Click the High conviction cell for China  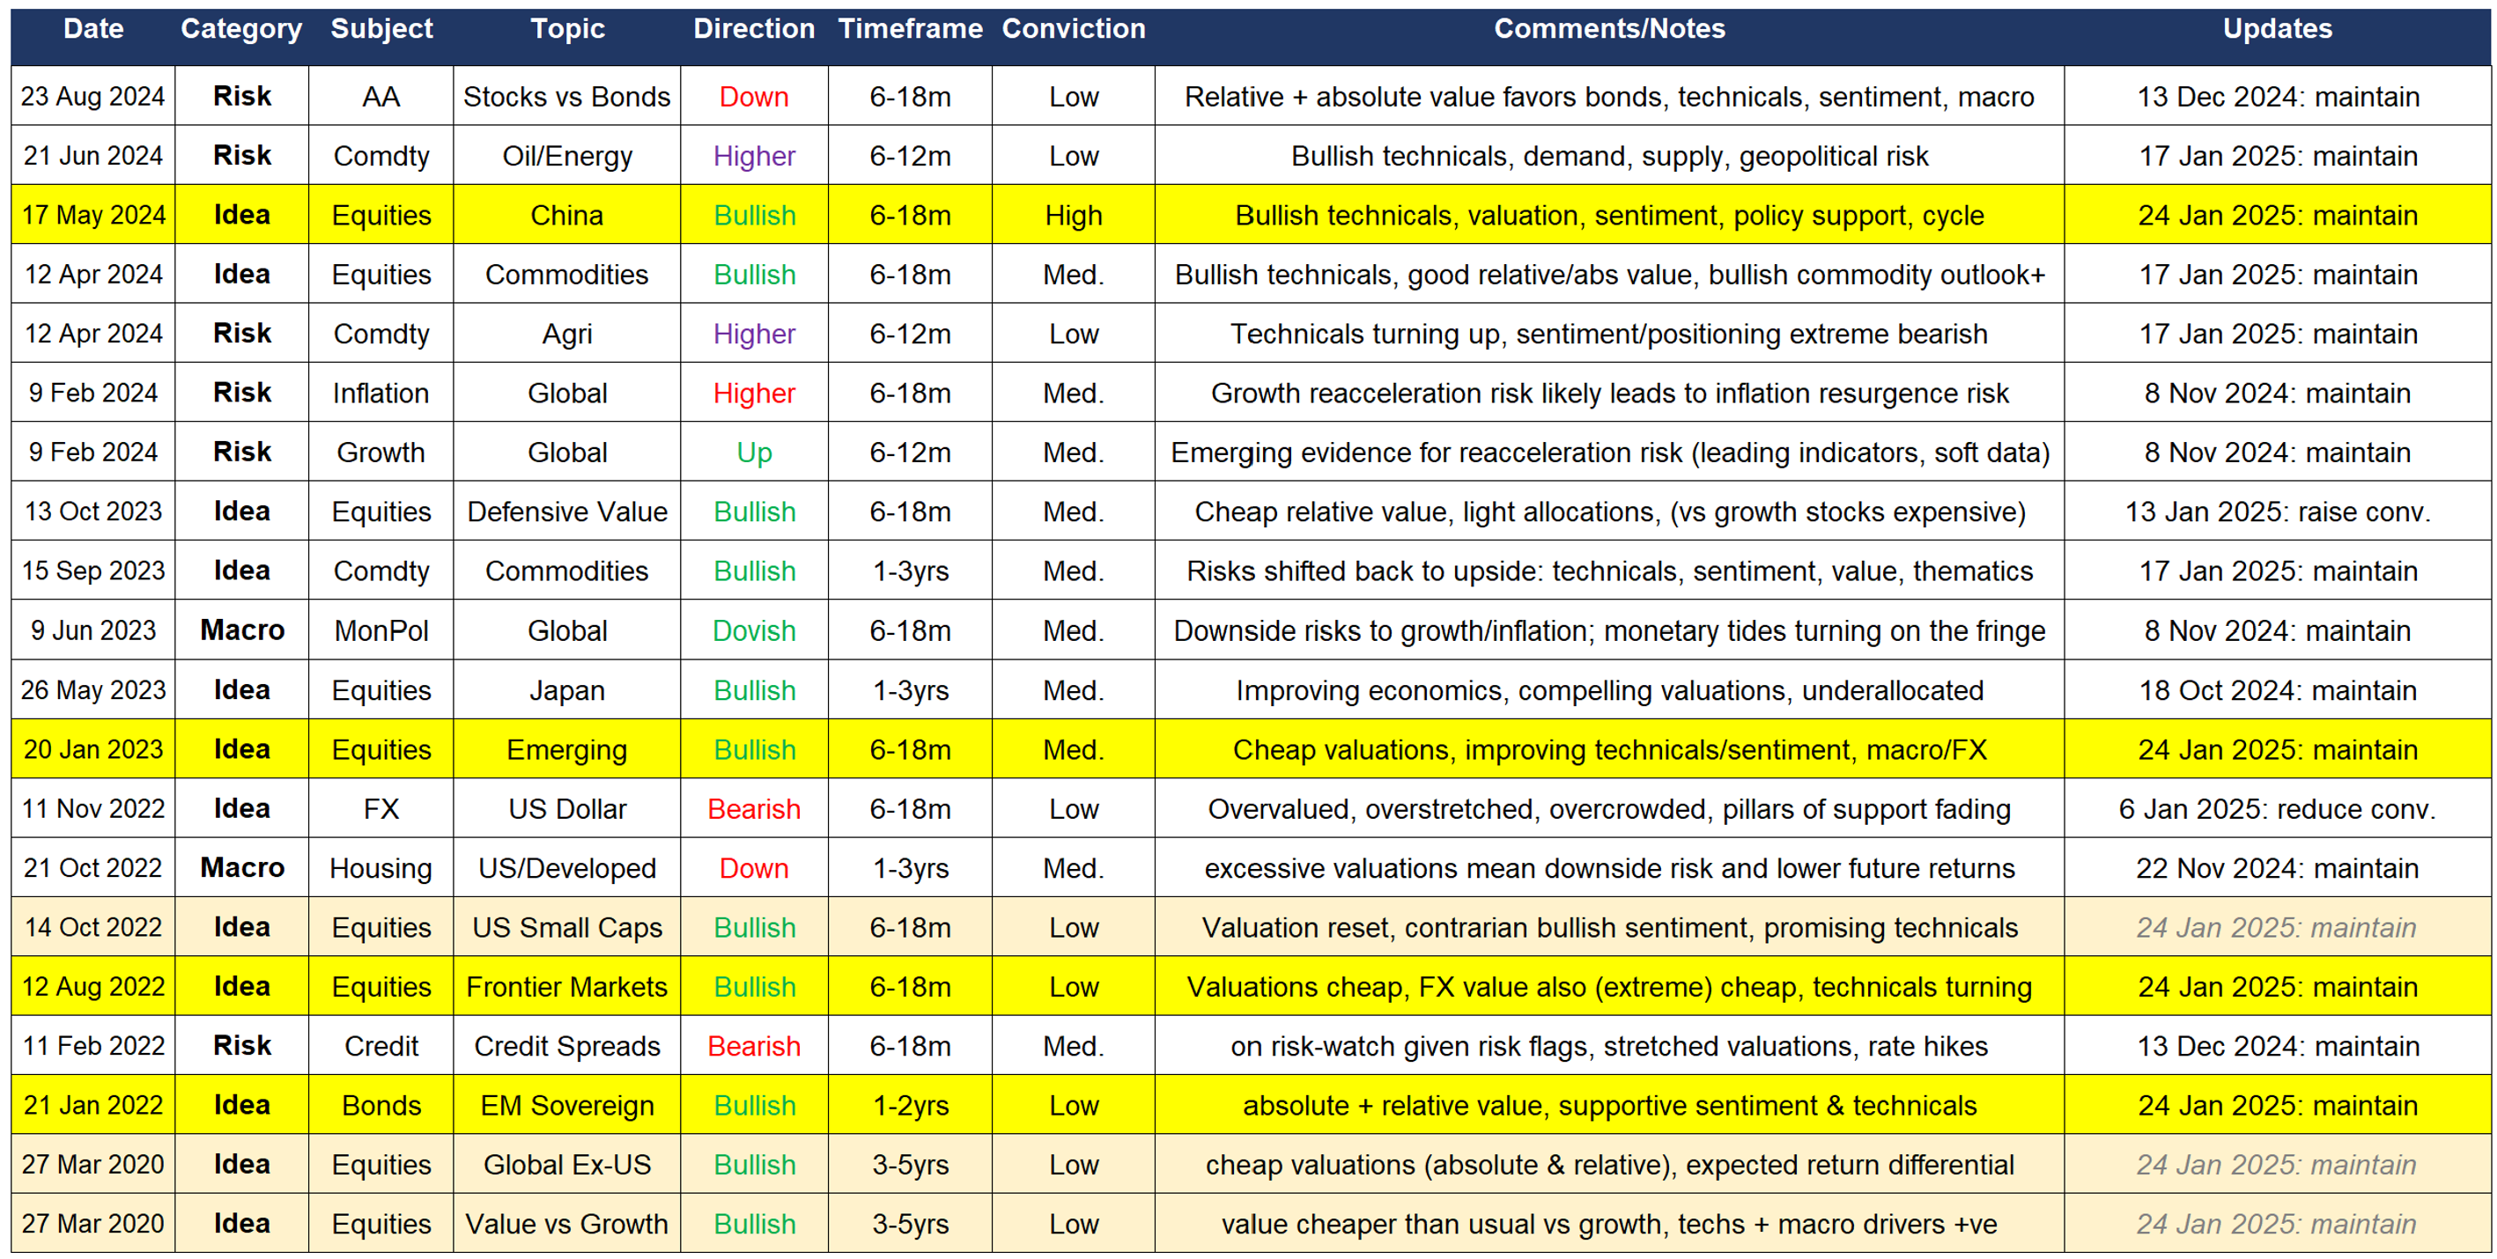[x=1072, y=215]
